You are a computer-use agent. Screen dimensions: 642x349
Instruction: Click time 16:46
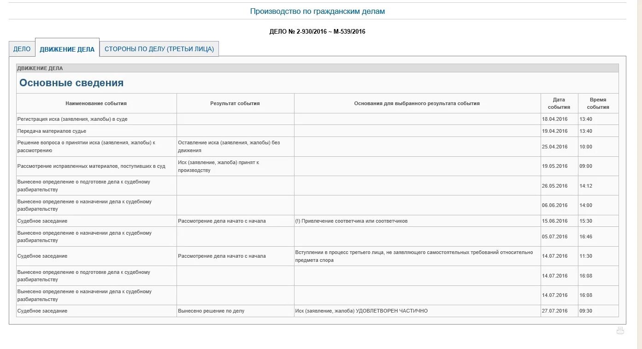[x=586, y=237]
